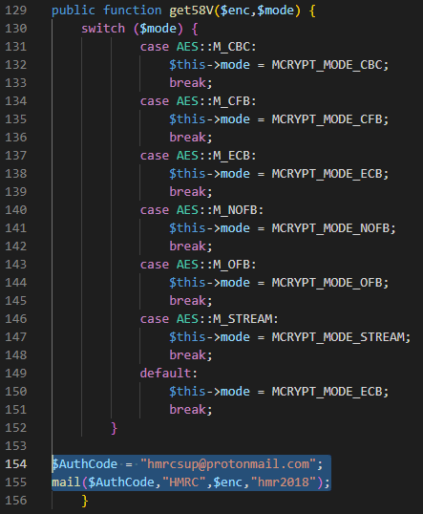Click function name get58V
The width and height of the screenshot is (423, 514).
coord(191,11)
